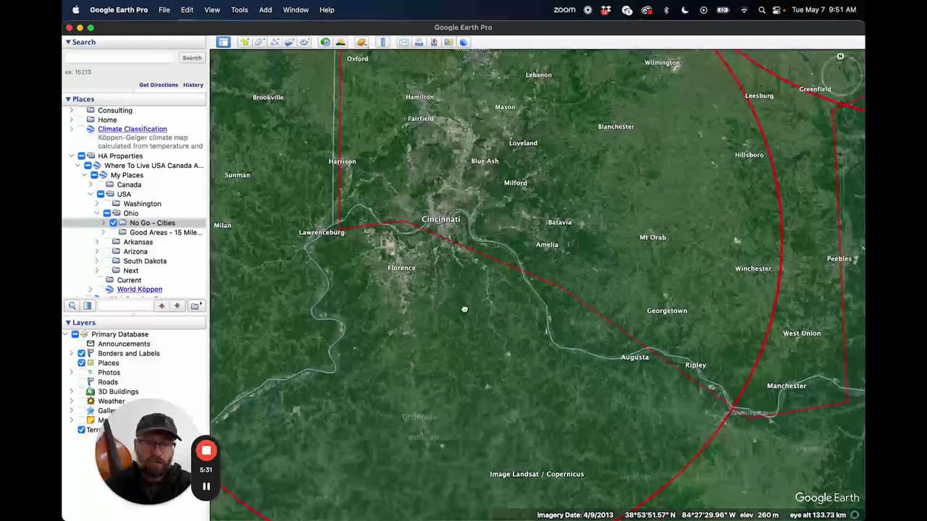The width and height of the screenshot is (927, 521).
Task: Click the Add Image Overlay icon
Action: coord(289,42)
